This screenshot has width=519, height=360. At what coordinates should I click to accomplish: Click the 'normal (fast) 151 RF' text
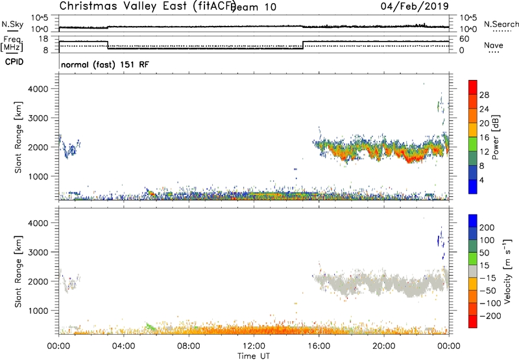click(105, 64)
